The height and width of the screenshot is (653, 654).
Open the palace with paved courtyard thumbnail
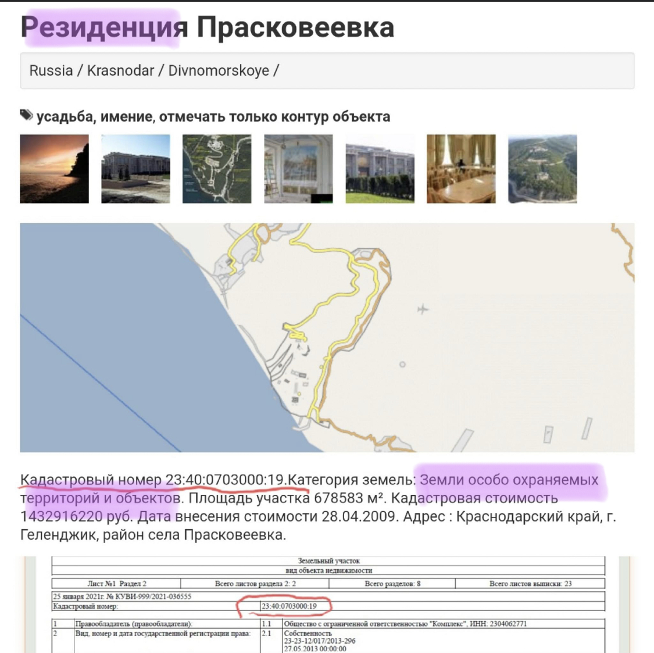135,169
